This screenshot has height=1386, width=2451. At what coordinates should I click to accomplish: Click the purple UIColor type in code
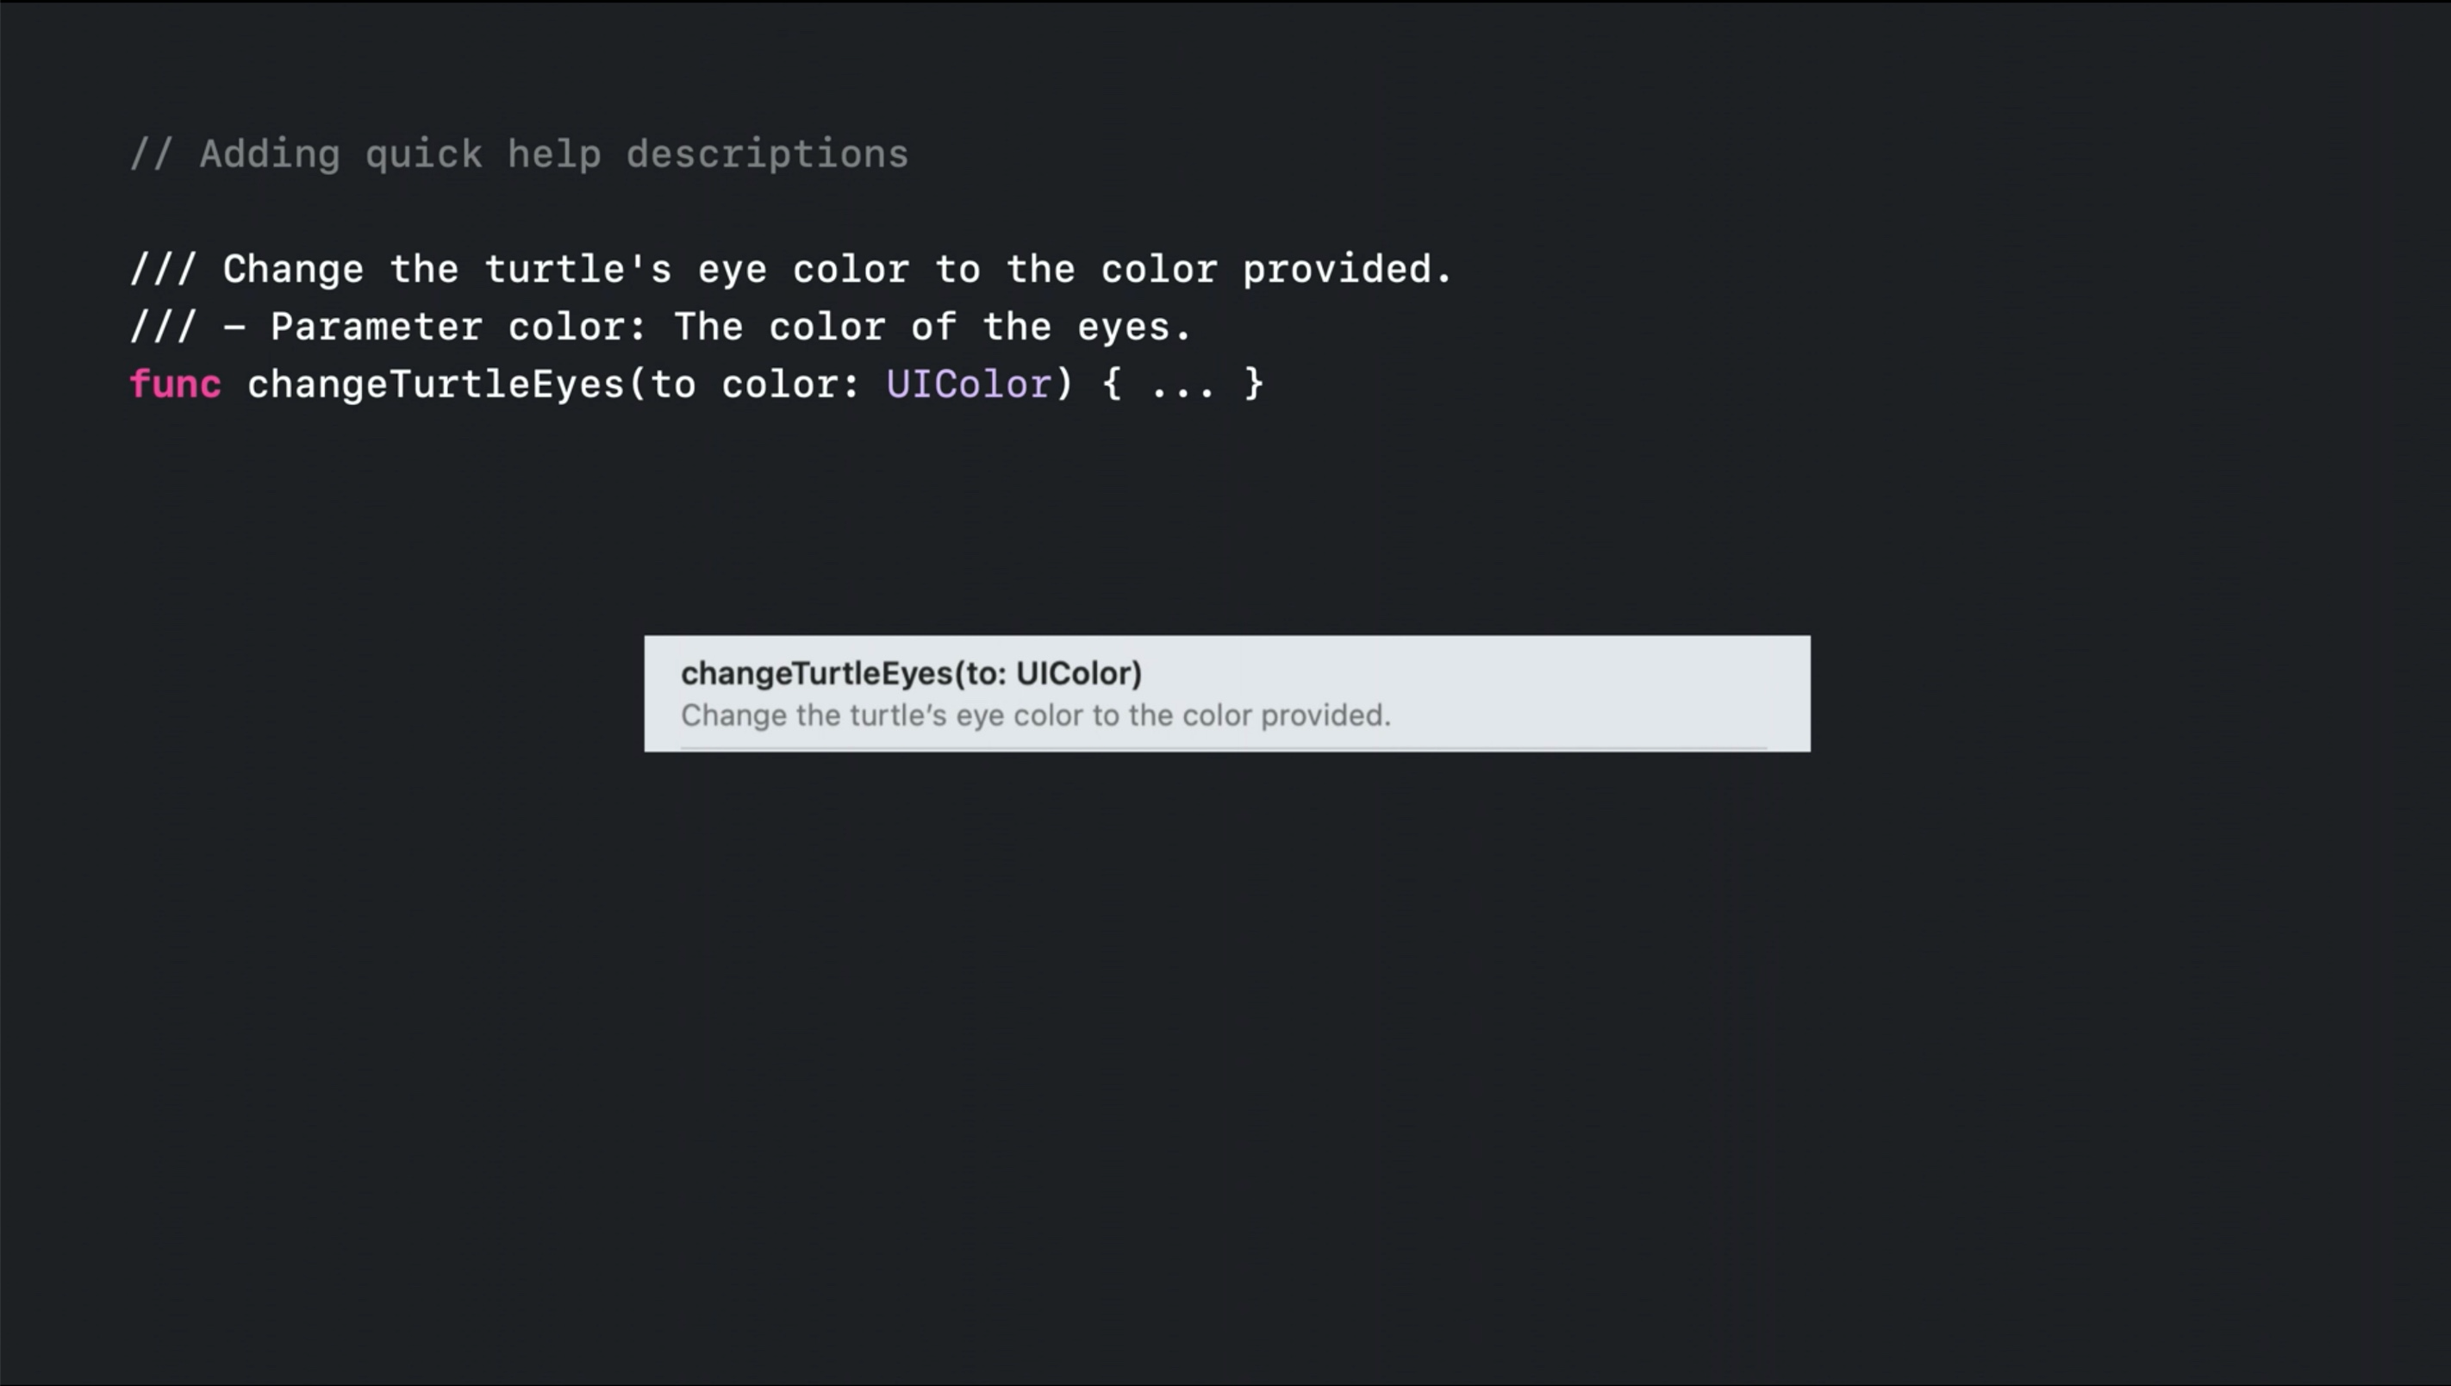969,384
